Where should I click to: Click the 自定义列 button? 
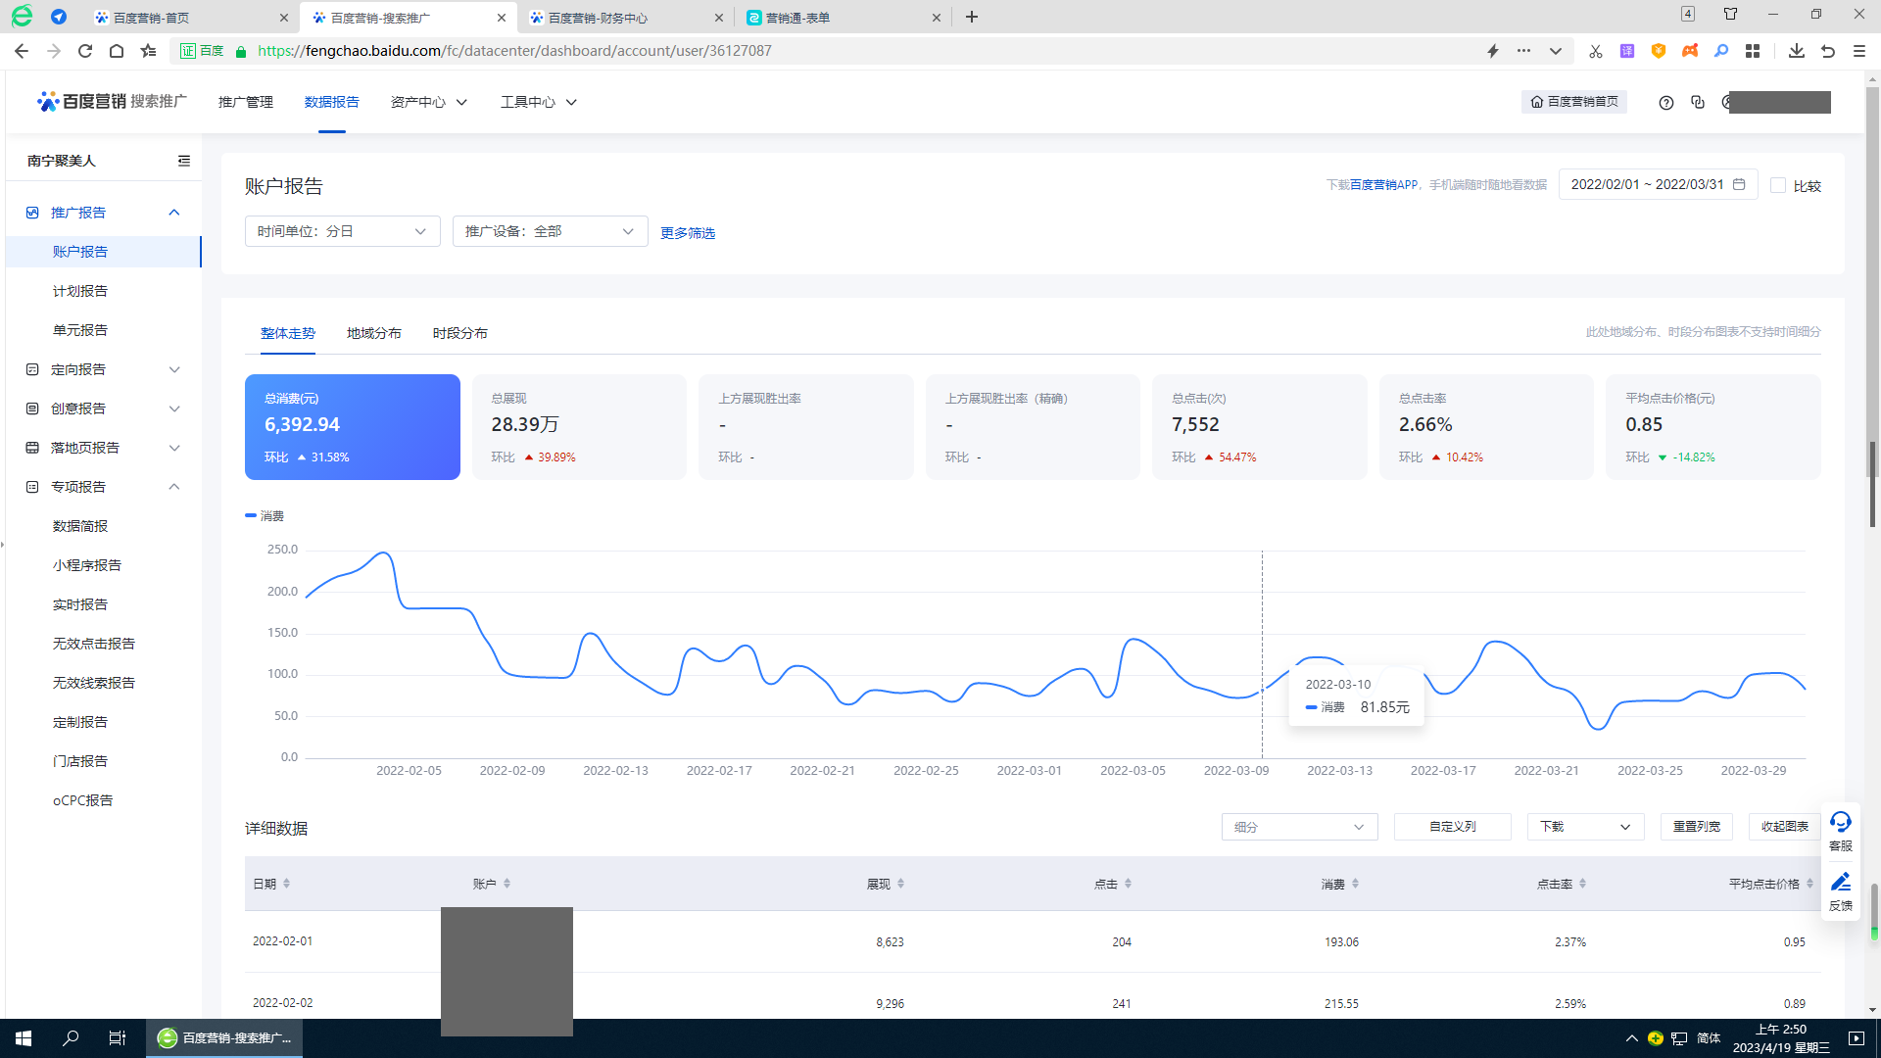coord(1452,827)
